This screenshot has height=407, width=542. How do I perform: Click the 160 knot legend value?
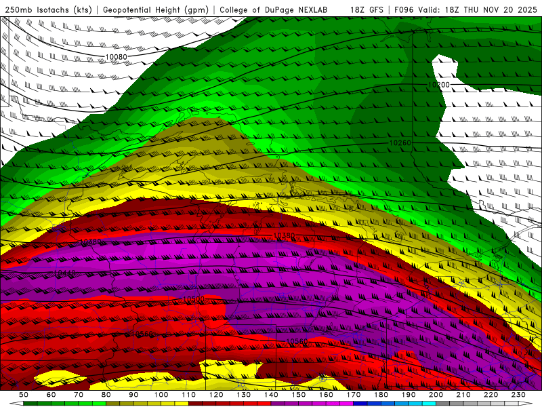coord(326,395)
